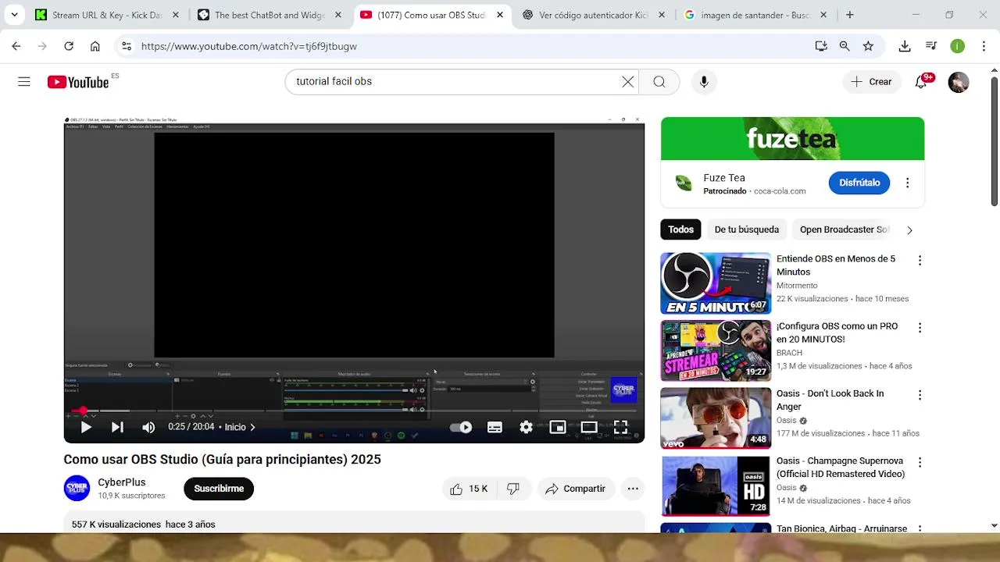Open a new browser tab

(850, 15)
